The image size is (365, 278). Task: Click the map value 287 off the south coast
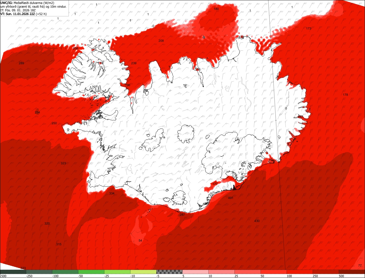(182, 215)
